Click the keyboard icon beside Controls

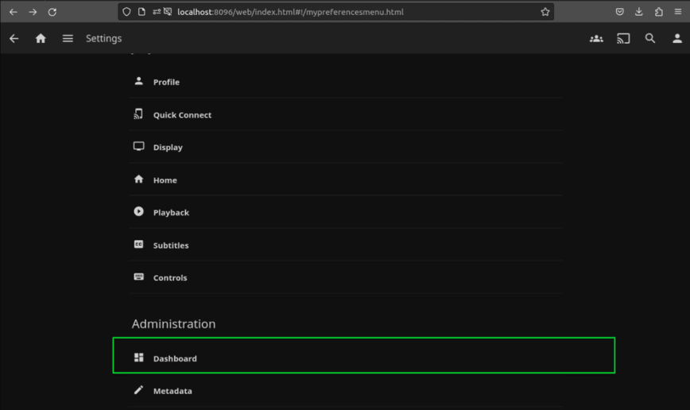coord(138,277)
